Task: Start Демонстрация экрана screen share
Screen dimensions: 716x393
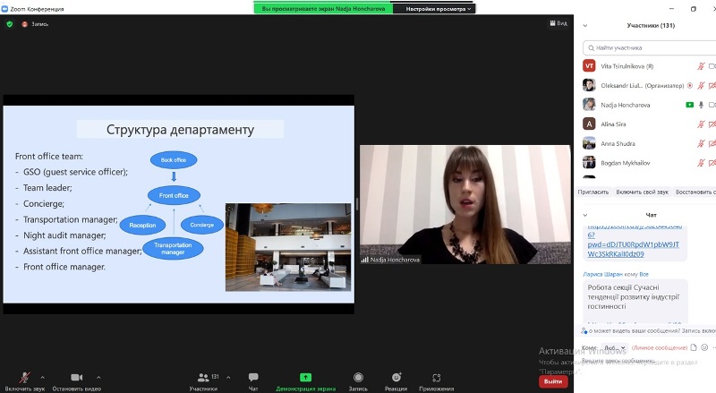Action: (305, 378)
